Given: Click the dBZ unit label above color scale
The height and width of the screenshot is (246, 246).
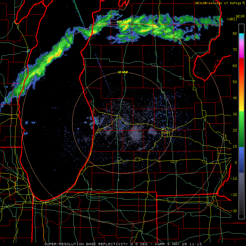Looking at the screenshot, I should 232,19.
